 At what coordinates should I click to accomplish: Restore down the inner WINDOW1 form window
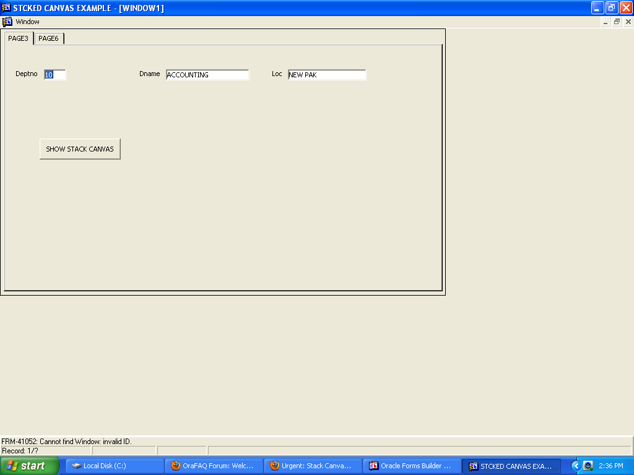pyautogui.click(x=617, y=22)
